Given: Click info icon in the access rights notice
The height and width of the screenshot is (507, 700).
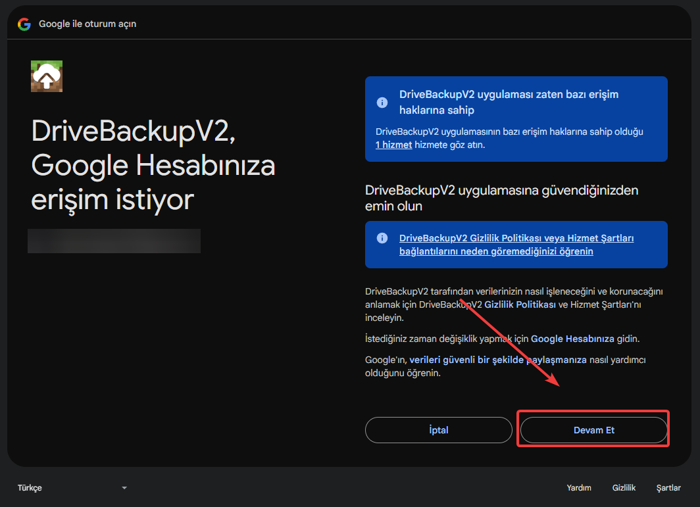Looking at the screenshot, I should pos(382,102).
